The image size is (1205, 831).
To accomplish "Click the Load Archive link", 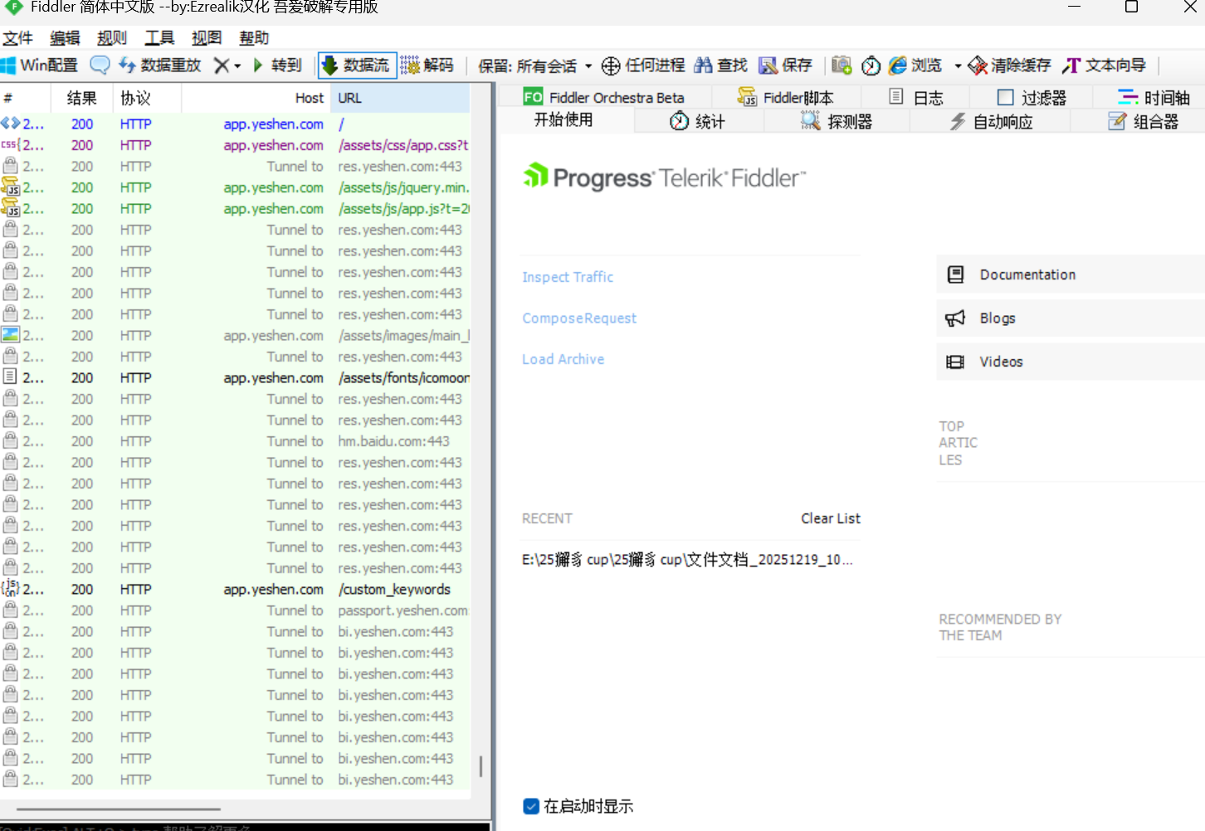I will [563, 359].
